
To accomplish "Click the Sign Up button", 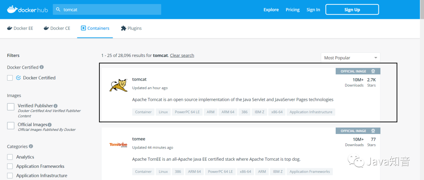I will pos(352,9).
